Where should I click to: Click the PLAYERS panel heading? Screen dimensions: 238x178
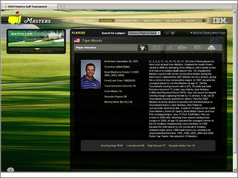pyautogui.click(x=78, y=33)
